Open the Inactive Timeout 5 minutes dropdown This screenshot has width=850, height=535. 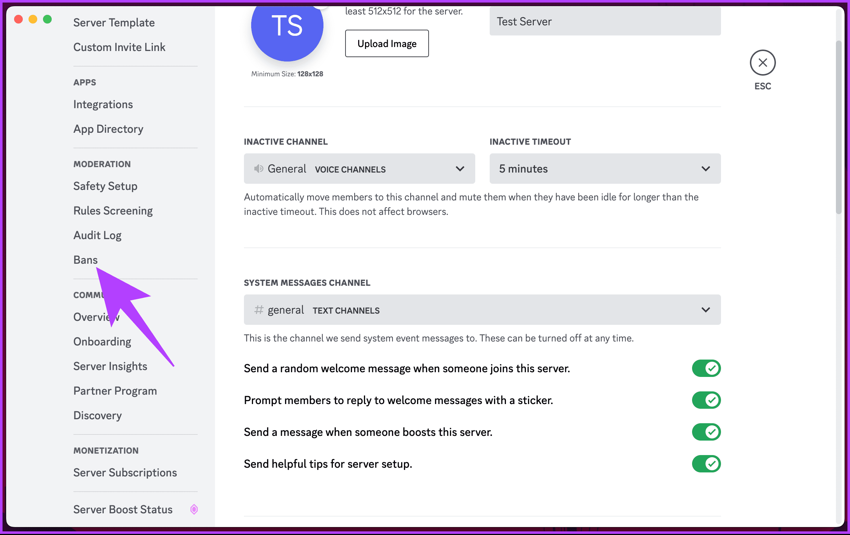click(x=605, y=169)
